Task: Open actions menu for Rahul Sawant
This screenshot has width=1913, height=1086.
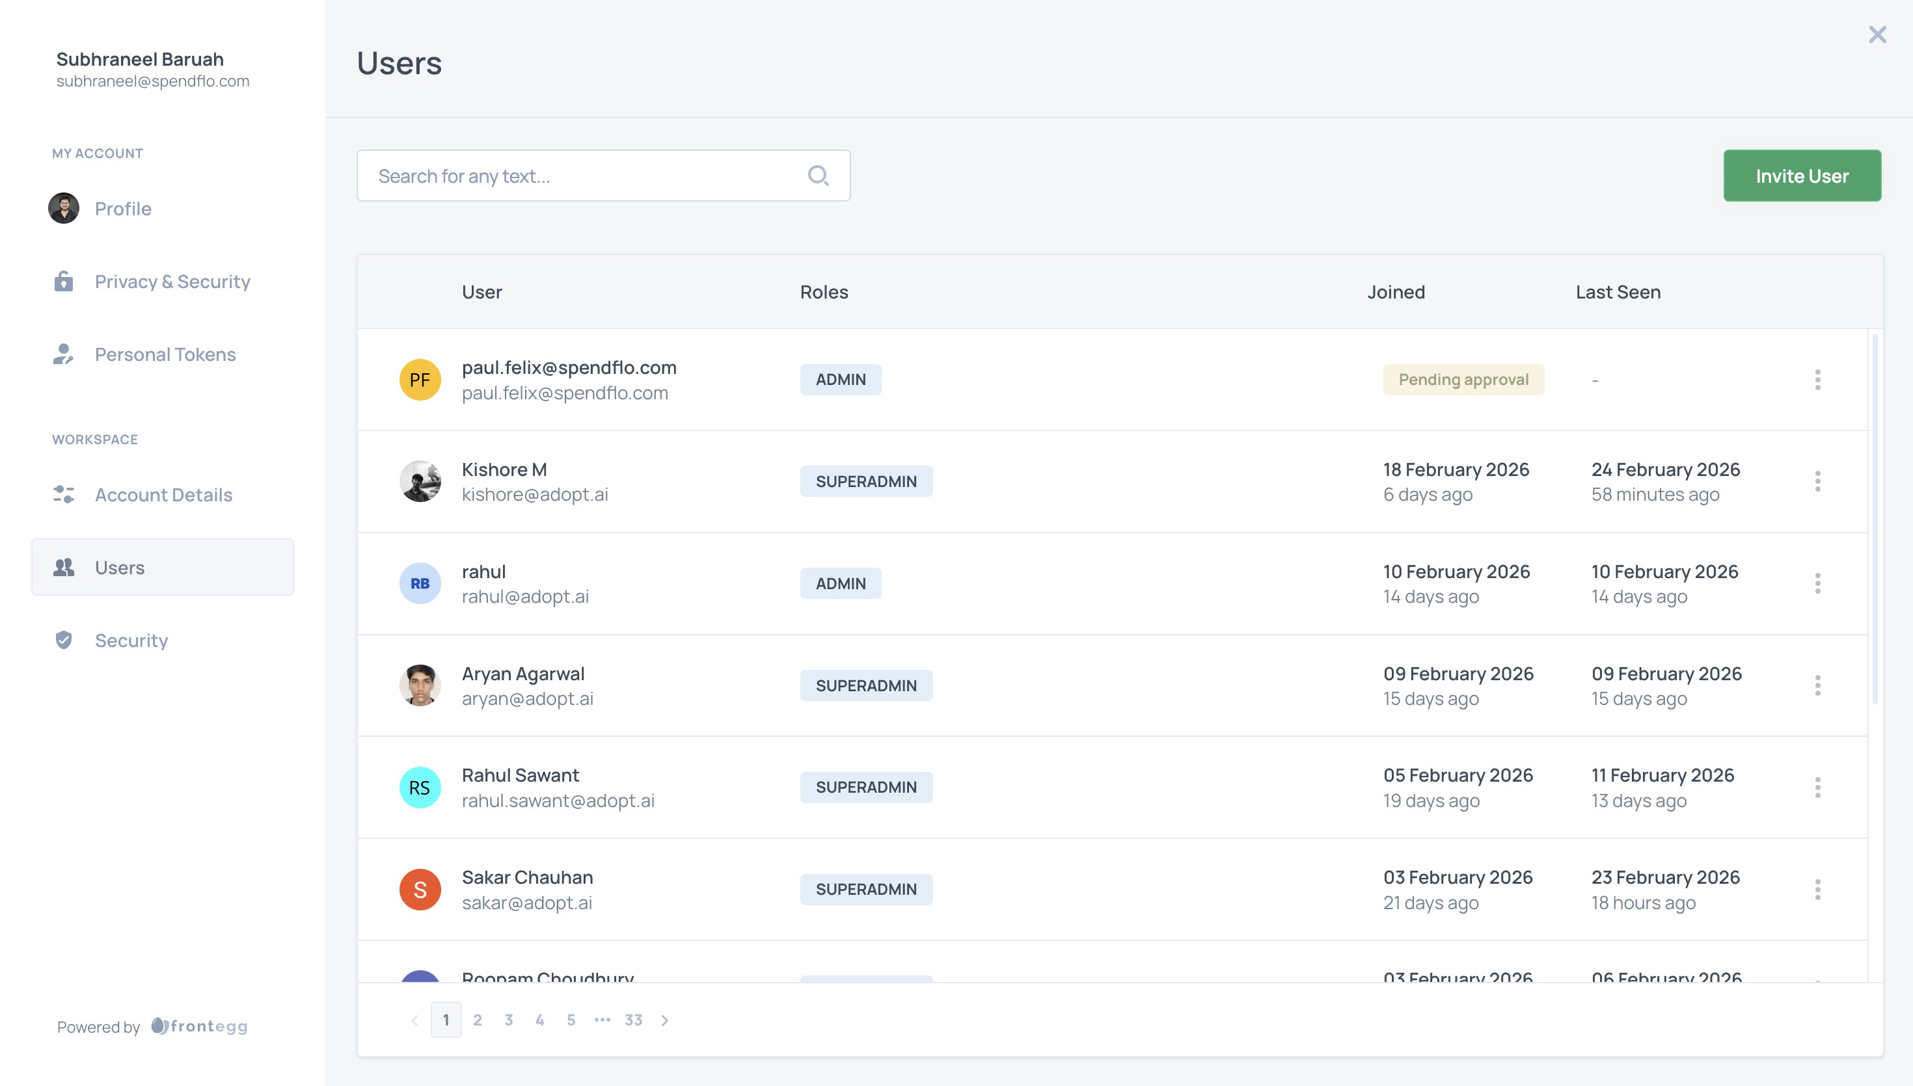Action: 1818,787
